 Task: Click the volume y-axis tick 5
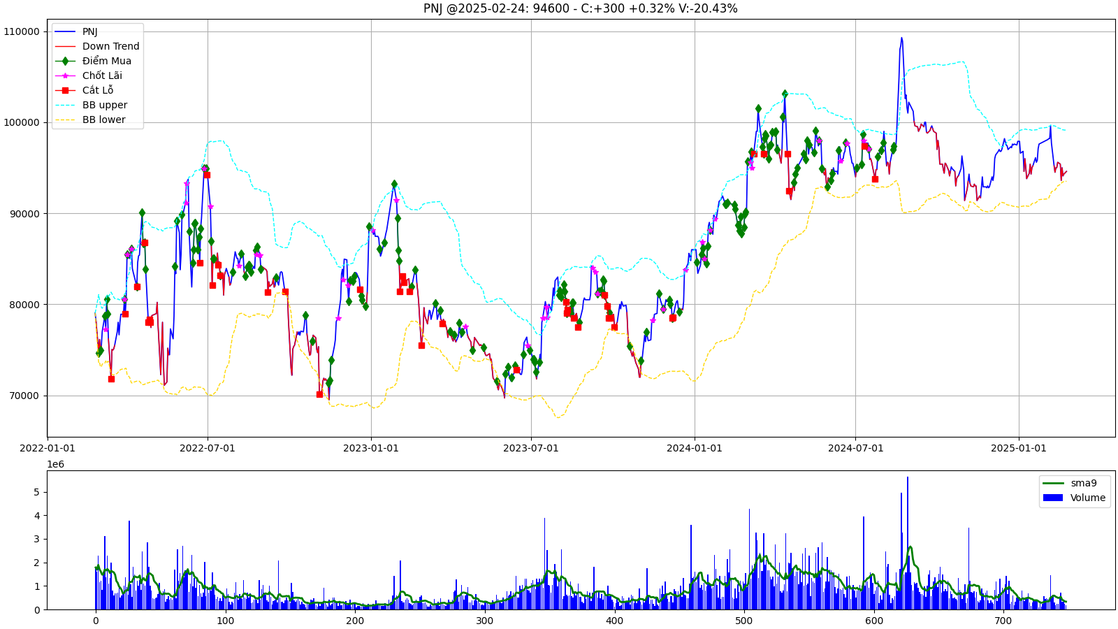tap(36, 492)
